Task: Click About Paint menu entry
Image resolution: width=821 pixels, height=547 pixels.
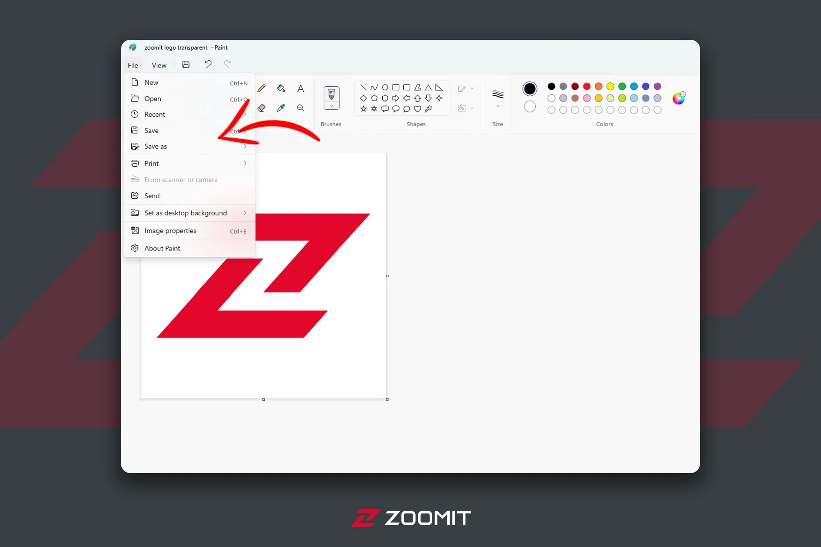Action: click(x=162, y=248)
